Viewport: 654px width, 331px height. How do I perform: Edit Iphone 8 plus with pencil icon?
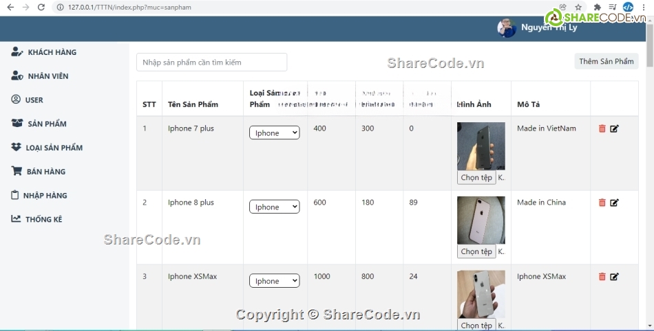point(614,203)
